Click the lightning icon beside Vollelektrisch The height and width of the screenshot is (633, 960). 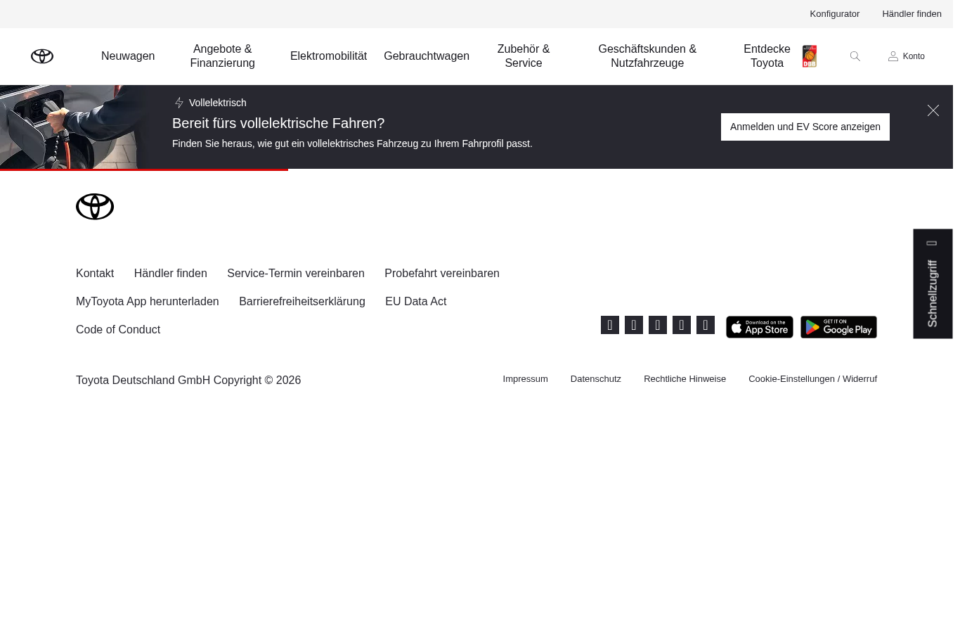pyautogui.click(x=179, y=103)
